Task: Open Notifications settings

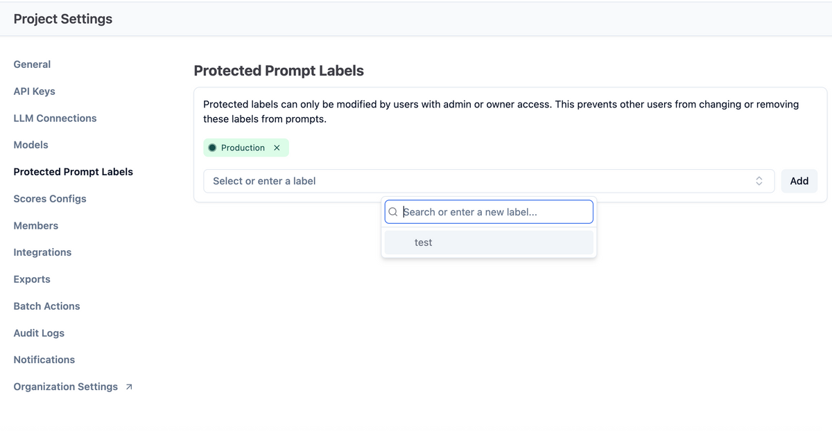Action: 44,360
